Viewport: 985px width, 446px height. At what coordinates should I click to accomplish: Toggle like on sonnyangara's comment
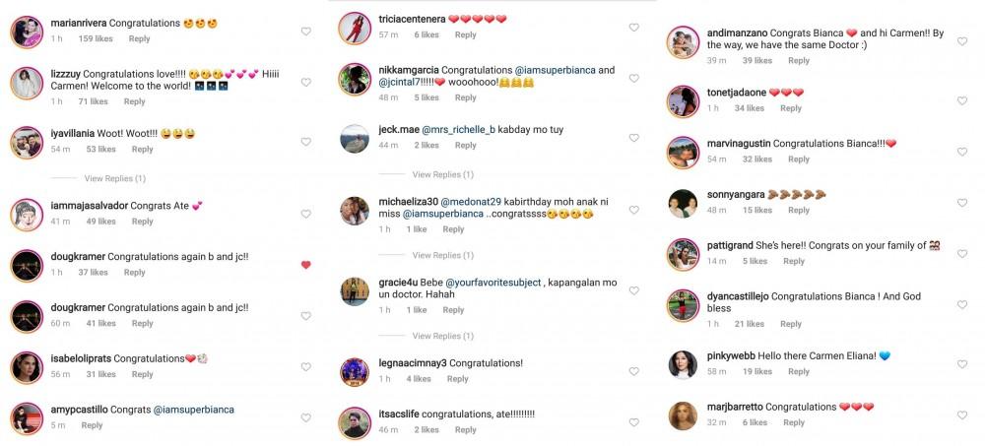click(x=961, y=203)
